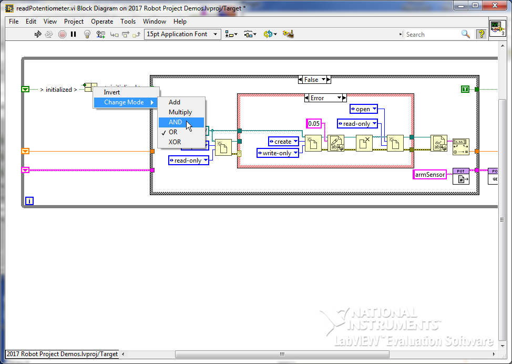Click the POT sensor read node
This screenshot has width=512, height=364.
(x=460, y=175)
